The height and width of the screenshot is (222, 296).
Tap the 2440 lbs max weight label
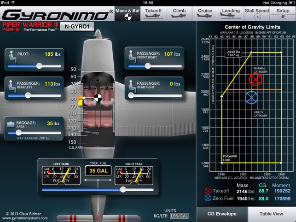point(233,53)
